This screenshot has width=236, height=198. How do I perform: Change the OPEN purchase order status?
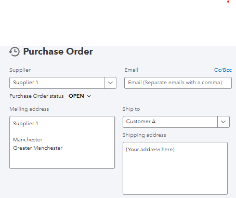pos(80,96)
